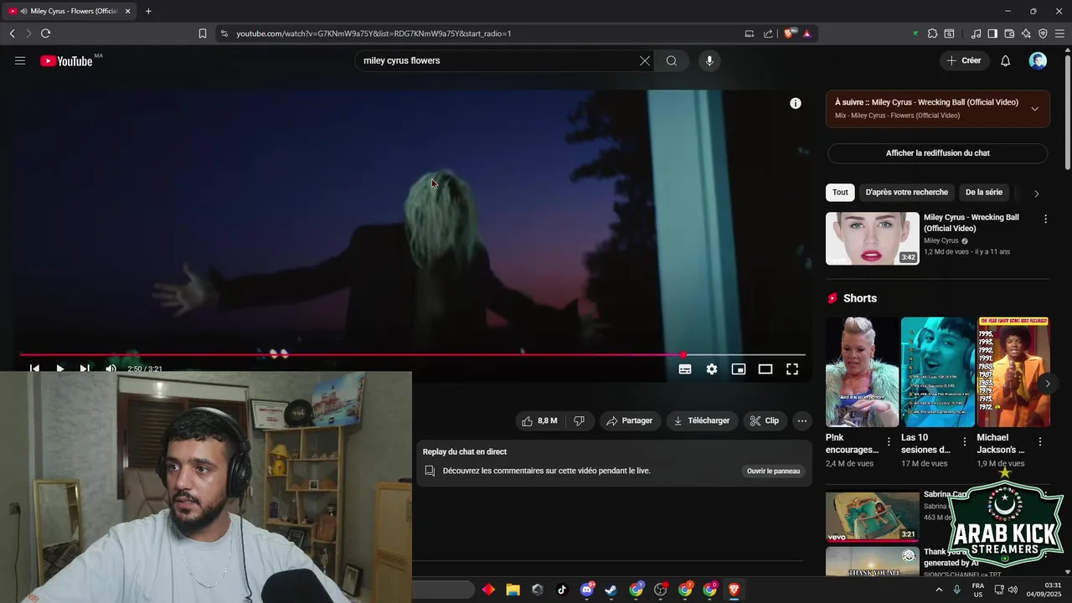The height and width of the screenshot is (603, 1072).
Task: Play the paused video
Action: click(x=60, y=368)
